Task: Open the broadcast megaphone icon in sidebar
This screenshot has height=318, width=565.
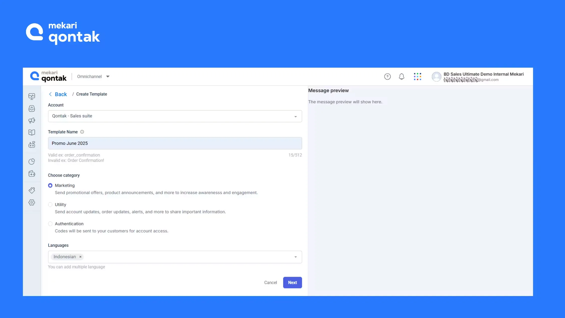Action: tap(32, 120)
